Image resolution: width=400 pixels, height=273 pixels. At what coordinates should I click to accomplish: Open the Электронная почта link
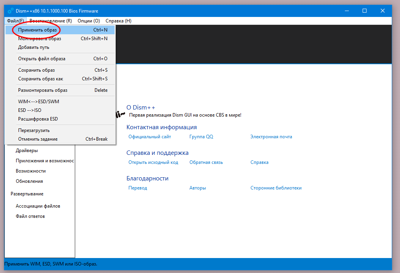271,137
